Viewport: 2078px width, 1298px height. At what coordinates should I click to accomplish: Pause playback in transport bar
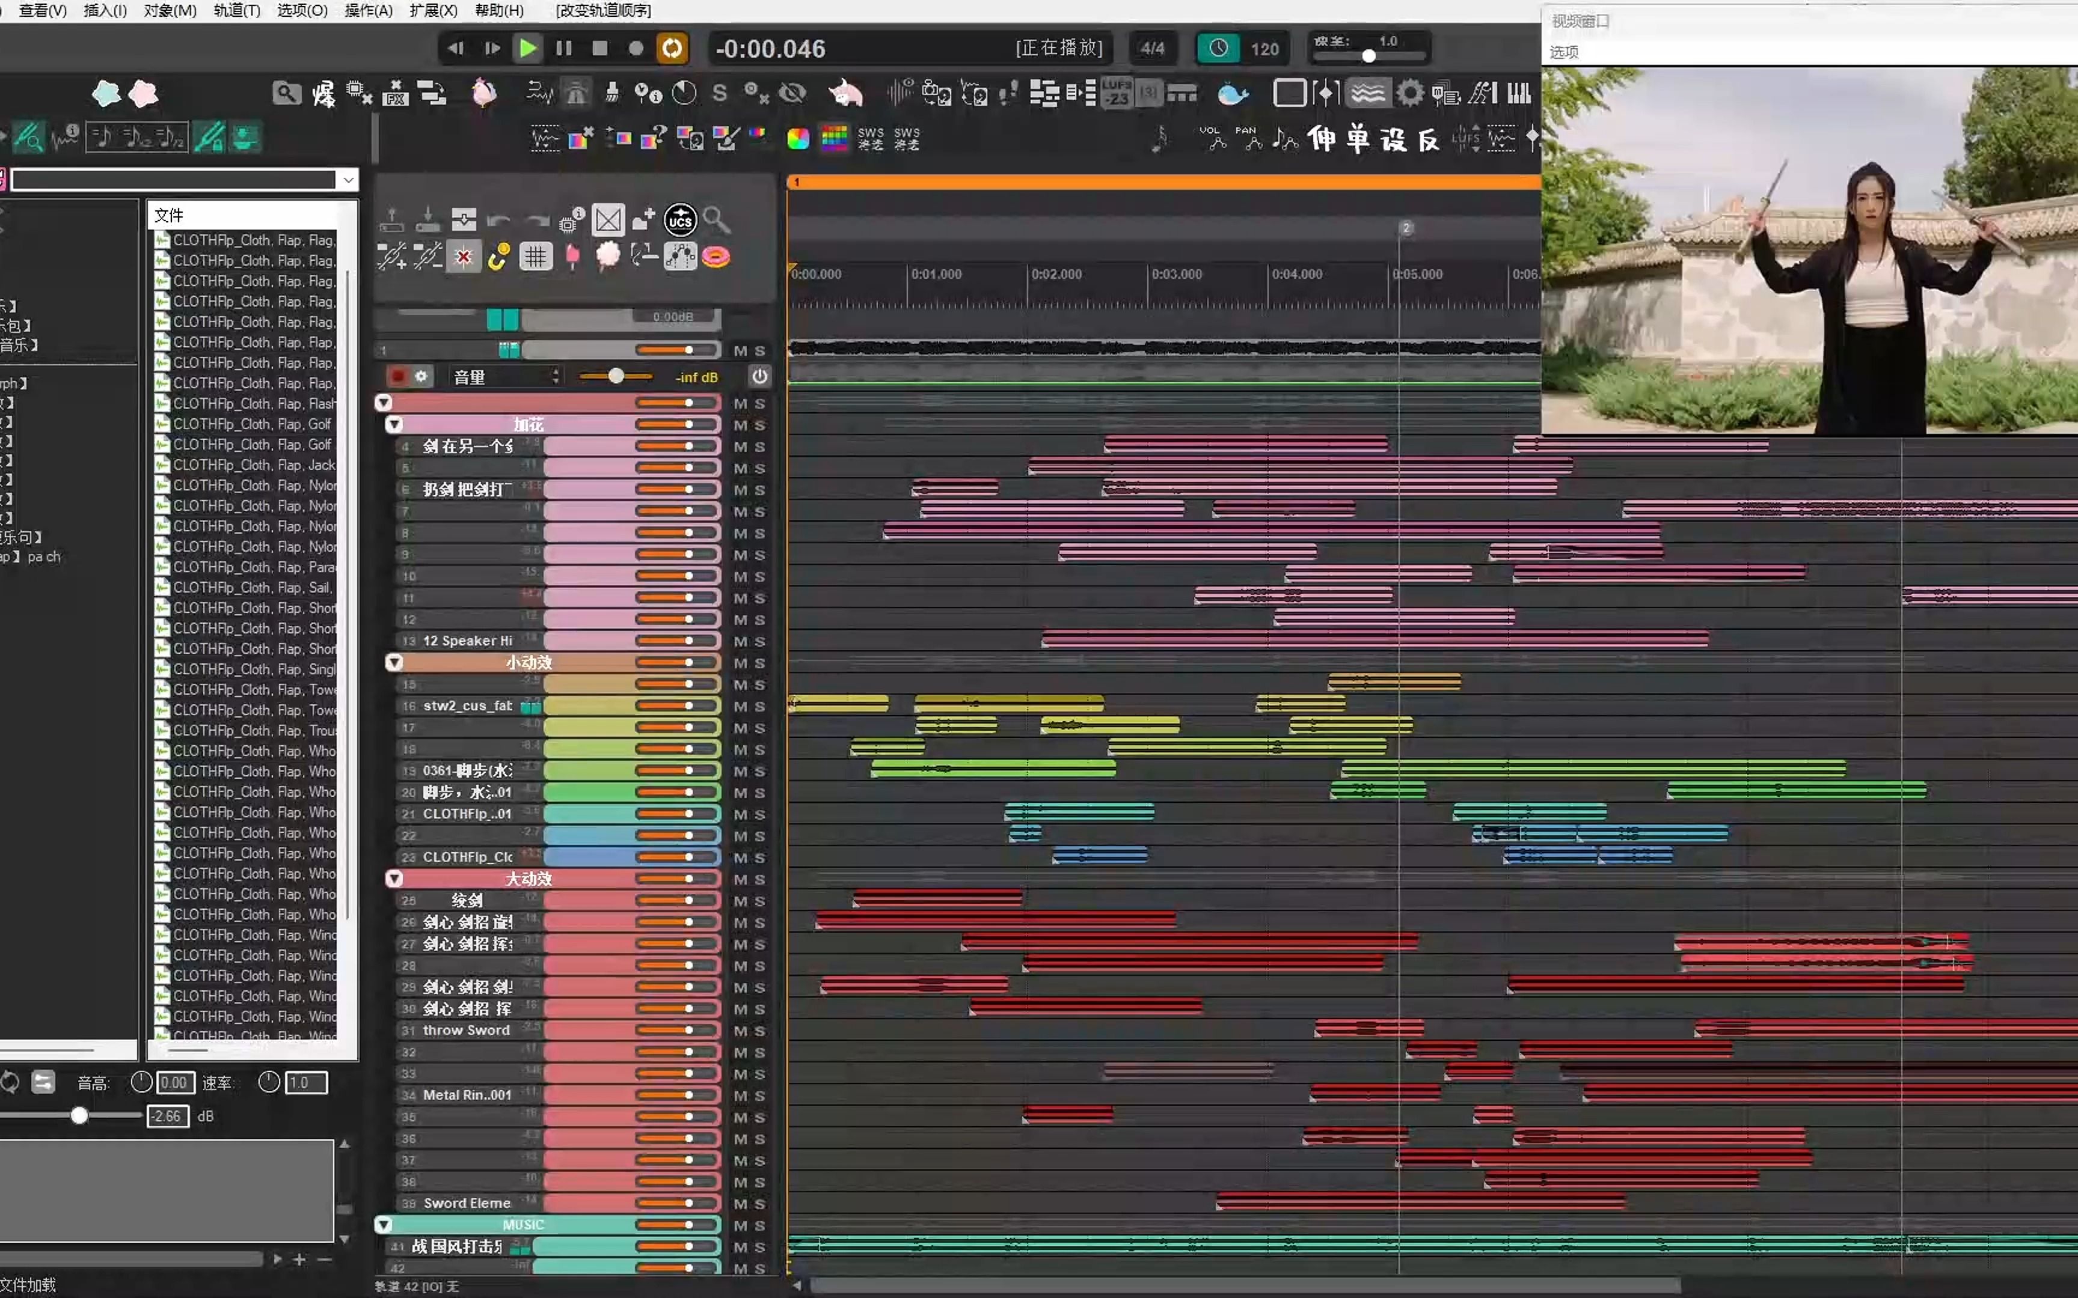pyautogui.click(x=564, y=48)
